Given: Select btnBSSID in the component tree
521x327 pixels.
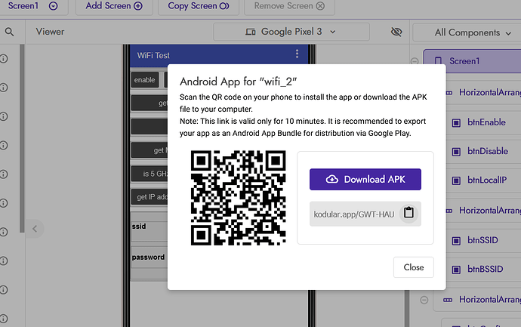Looking at the screenshot, I should click(485, 269).
